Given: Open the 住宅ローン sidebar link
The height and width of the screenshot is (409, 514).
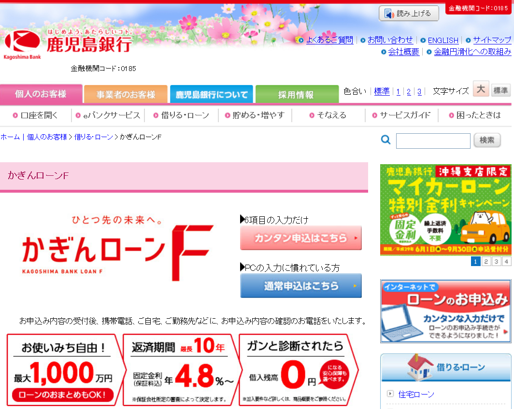Looking at the screenshot, I should pyautogui.click(x=416, y=394).
